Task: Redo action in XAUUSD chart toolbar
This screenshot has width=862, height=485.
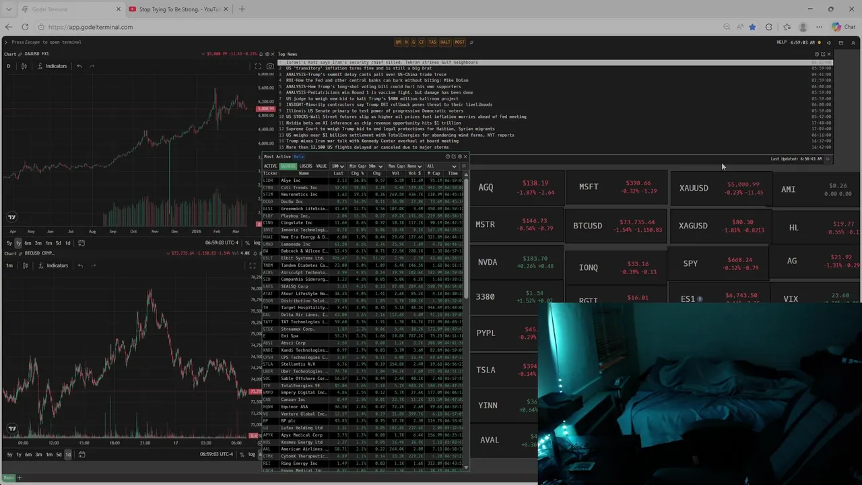Action: point(92,66)
